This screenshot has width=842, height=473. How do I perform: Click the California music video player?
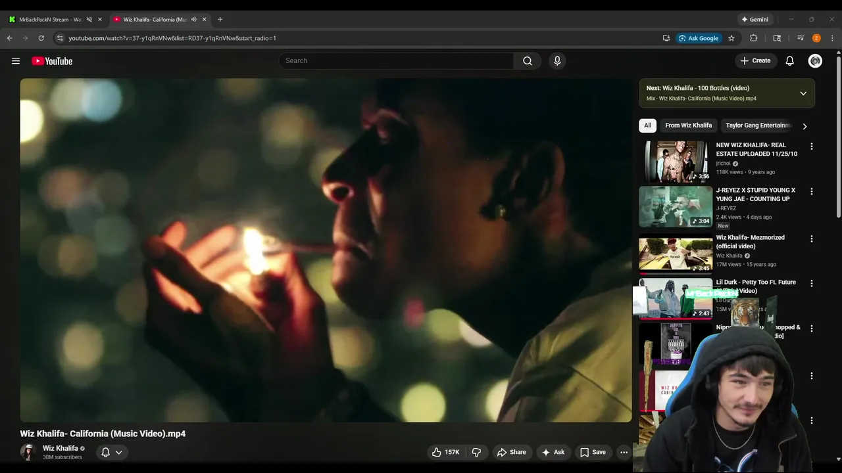pyautogui.click(x=326, y=250)
